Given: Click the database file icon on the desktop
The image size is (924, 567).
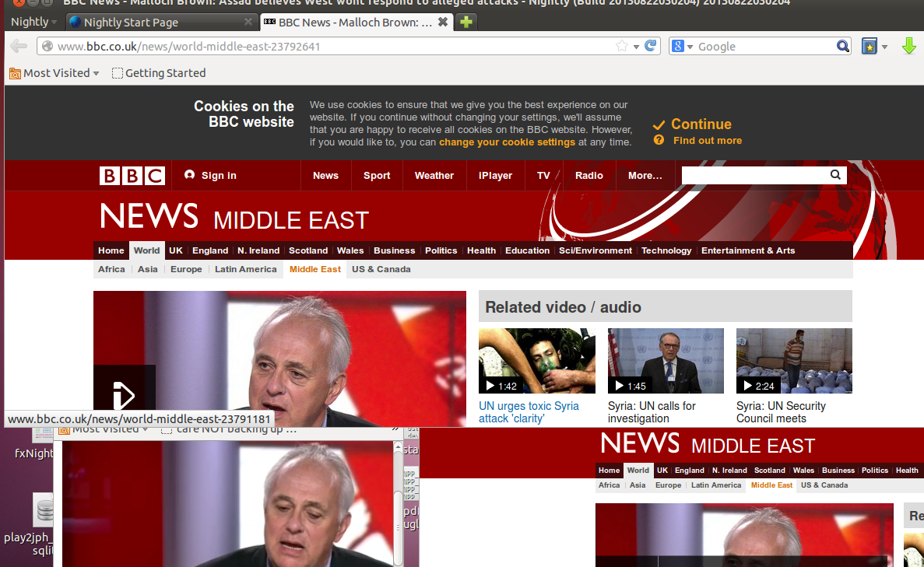Looking at the screenshot, I should pos(44,510).
